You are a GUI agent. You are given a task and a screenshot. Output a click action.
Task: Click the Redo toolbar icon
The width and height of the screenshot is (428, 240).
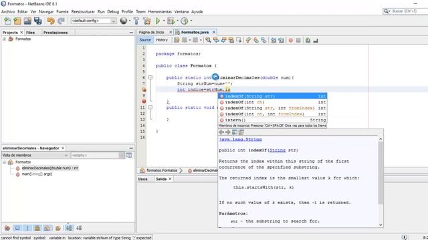click(61, 21)
